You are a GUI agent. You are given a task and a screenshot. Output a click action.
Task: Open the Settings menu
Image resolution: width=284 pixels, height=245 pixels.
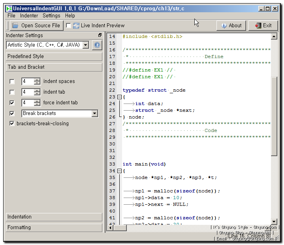click(x=51, y=15)
